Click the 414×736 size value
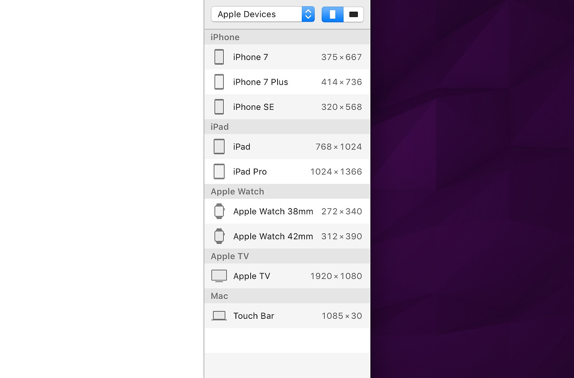574x378 pixels. pyautogui.click(x=341, y=82)
